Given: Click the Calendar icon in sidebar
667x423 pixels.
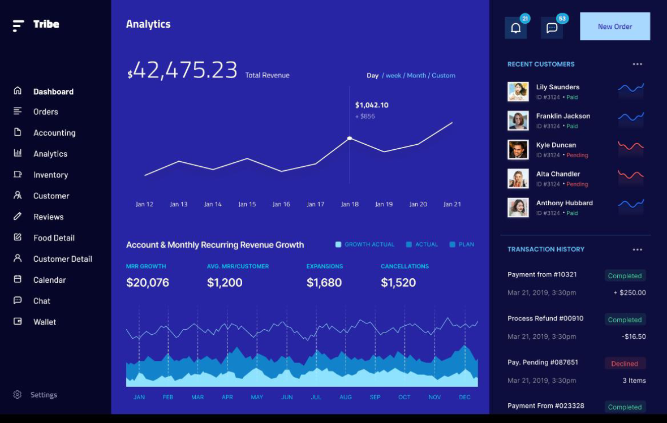Looking at the screenshot, I should click(x=18, y=279).
